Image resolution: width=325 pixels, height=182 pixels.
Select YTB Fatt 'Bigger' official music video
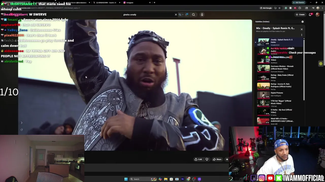pos(279,103)
